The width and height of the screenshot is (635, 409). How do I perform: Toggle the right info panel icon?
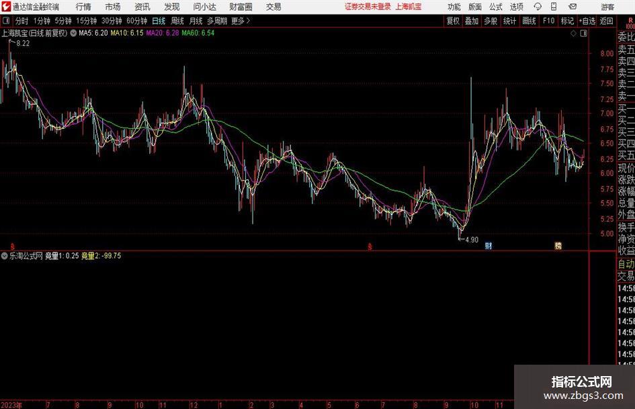583,34
